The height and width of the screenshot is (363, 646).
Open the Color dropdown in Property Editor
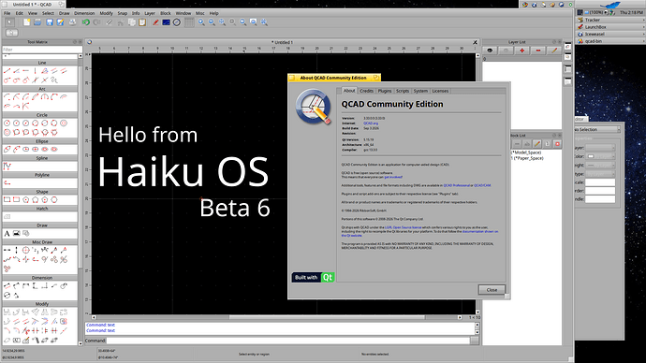pyautogui.click(x=601, y=156)
